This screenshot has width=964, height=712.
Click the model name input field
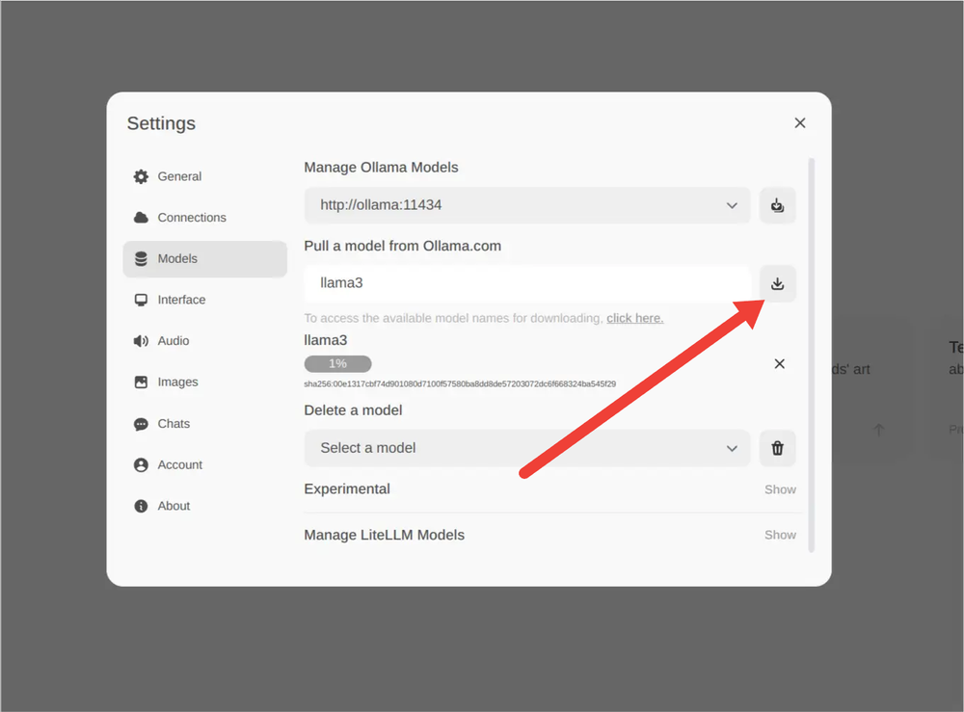[x=526, y=283]
